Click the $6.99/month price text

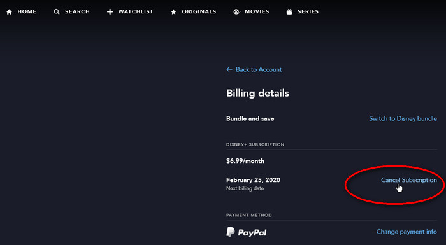[x=245, y=161]
